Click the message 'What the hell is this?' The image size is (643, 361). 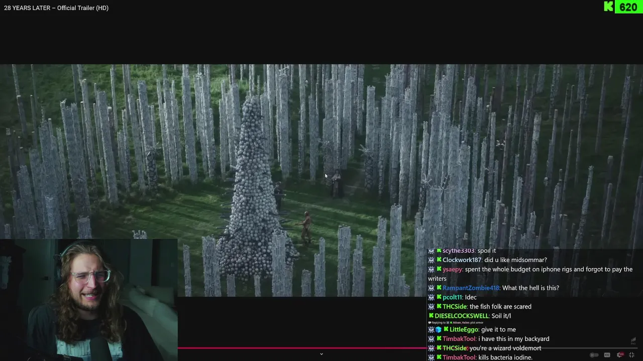tap(530, 288)
